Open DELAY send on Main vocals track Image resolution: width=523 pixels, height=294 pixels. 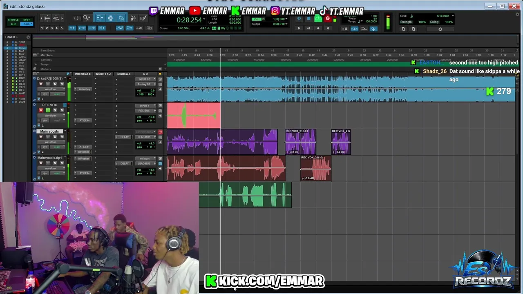click(125, 137)
